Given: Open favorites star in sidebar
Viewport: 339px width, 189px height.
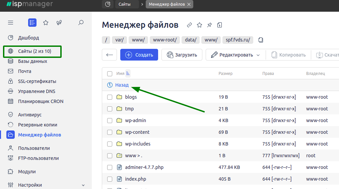Looking at the screenshot, I should (46, 23).
